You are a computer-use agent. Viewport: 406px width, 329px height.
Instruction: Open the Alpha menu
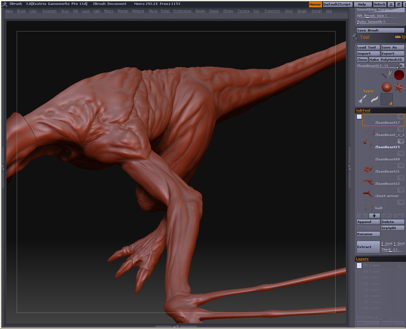tap(9, 11)
